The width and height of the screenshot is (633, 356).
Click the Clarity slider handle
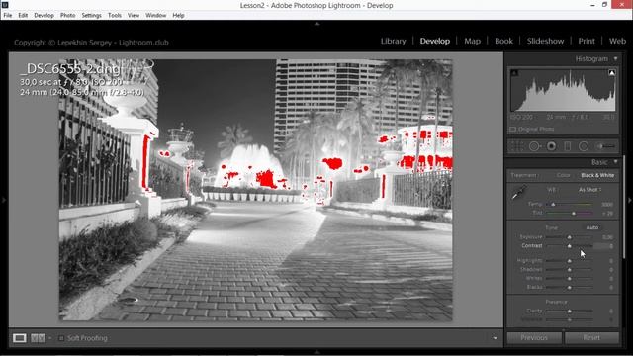pyautogui.click(x=570, y=311)
